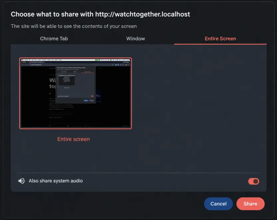Confirm with the Share button

click(250, 204)
